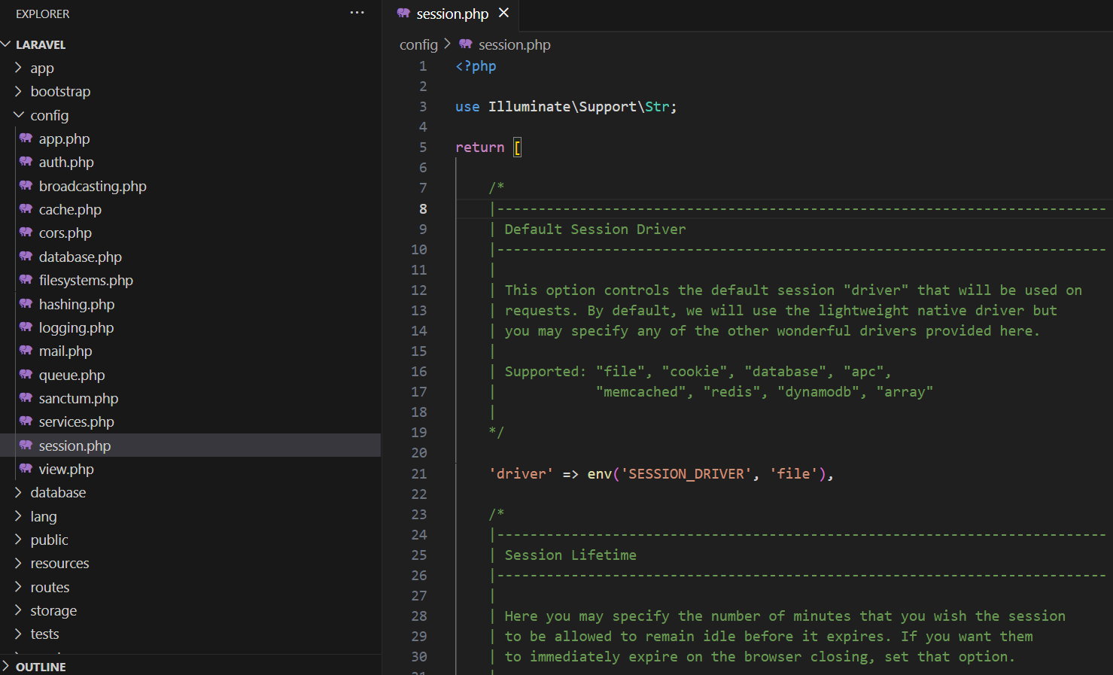
Task: Open cache.php in the file tree
Action: [70, 209]
